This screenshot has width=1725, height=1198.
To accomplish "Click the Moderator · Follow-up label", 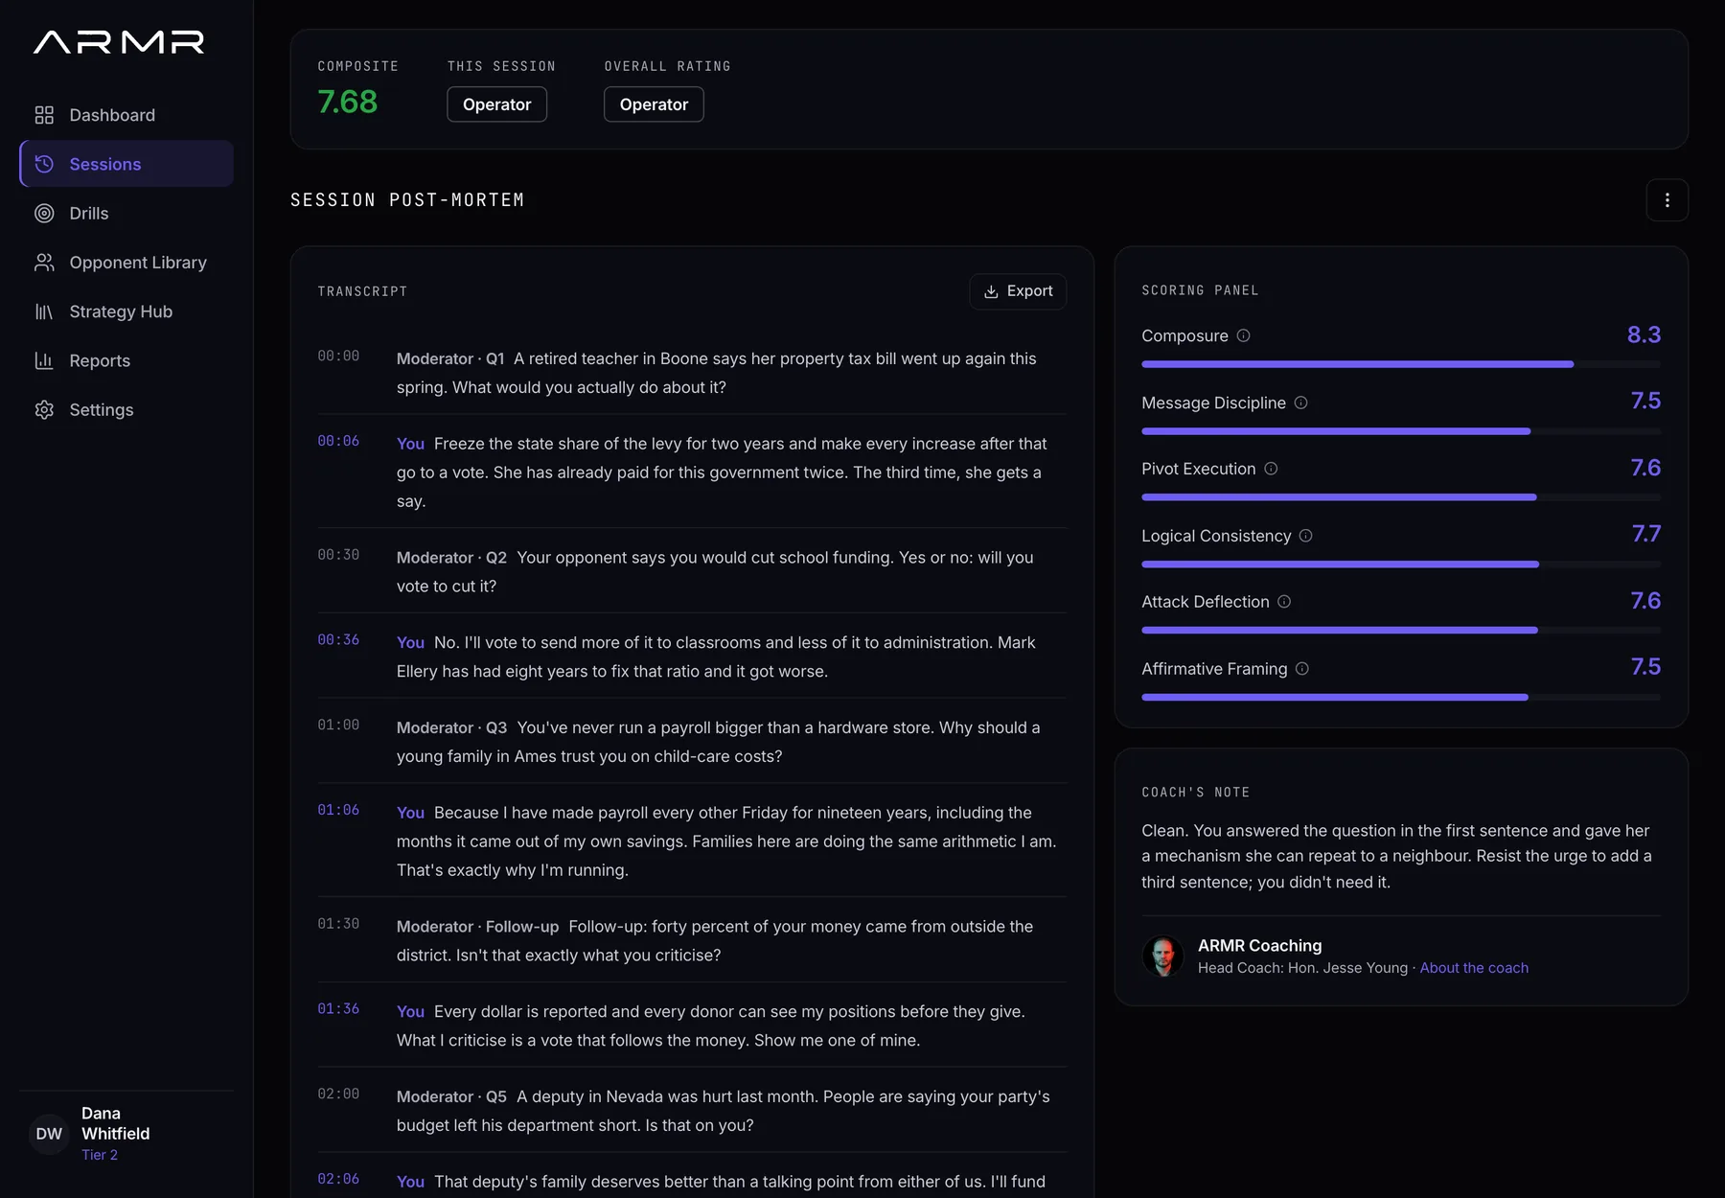I will pyautogui.click(x=477, y=927).
